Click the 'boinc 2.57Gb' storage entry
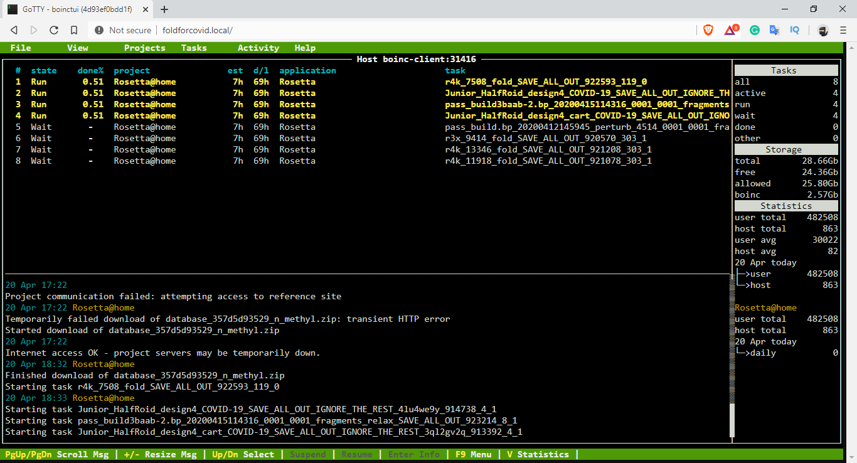This screenshot has width=857, height=463. click(786, 194)
